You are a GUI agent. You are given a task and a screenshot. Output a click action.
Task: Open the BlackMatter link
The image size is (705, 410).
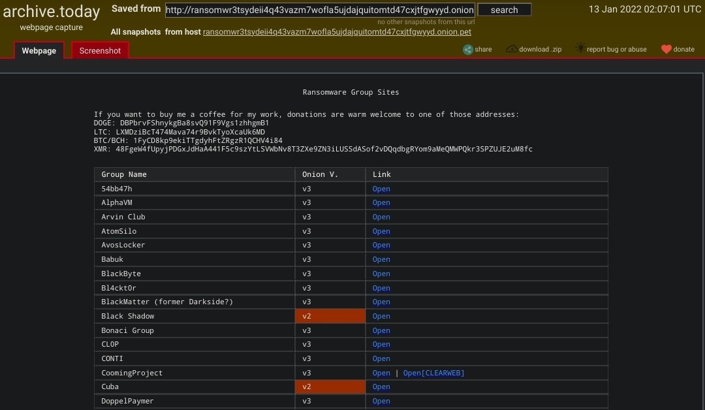pyautogui.click(x=381, y=302)
